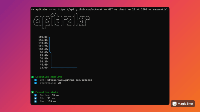Click the Max value 159 ms

[52, 101]
